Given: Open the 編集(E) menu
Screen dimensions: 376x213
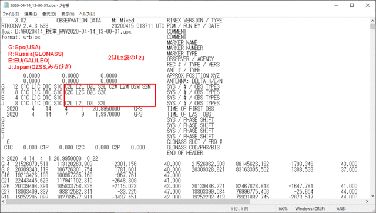Looking at the screenshot, I should tap(31, 14).
